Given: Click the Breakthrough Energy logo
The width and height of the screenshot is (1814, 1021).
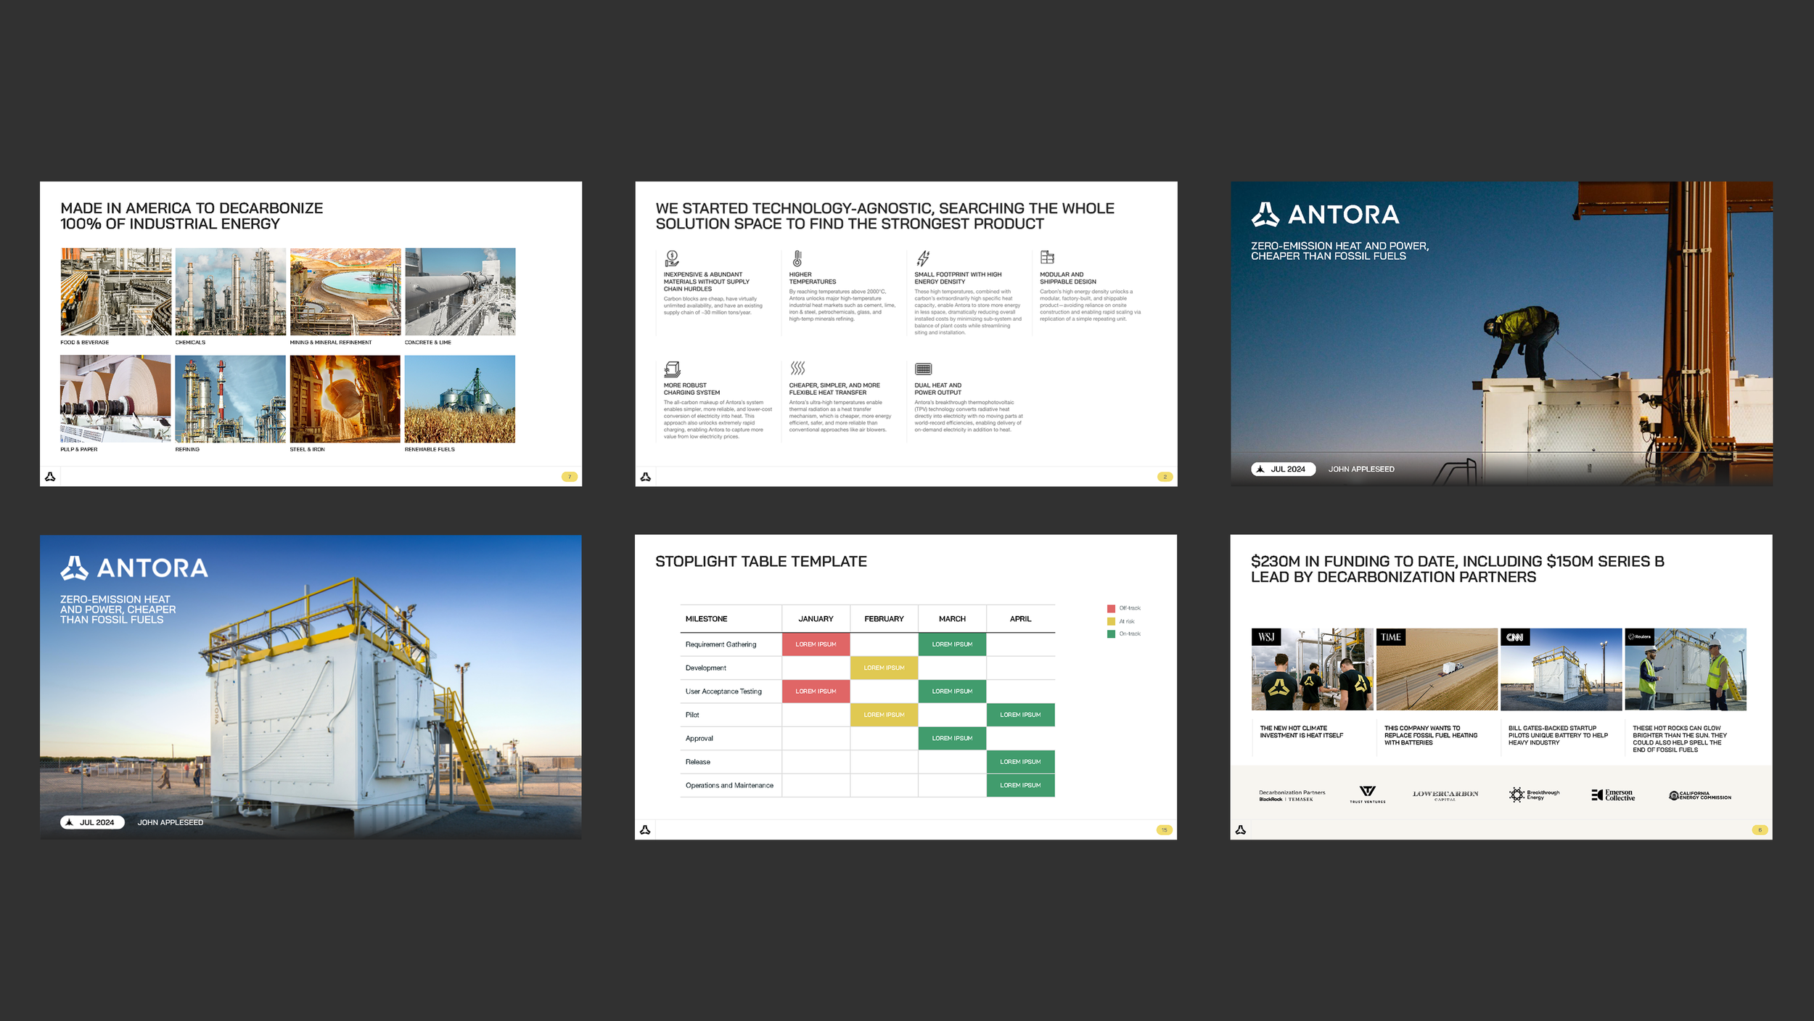Looking at the screenshot, I should pyautogui.click(x=1534, y=795).
